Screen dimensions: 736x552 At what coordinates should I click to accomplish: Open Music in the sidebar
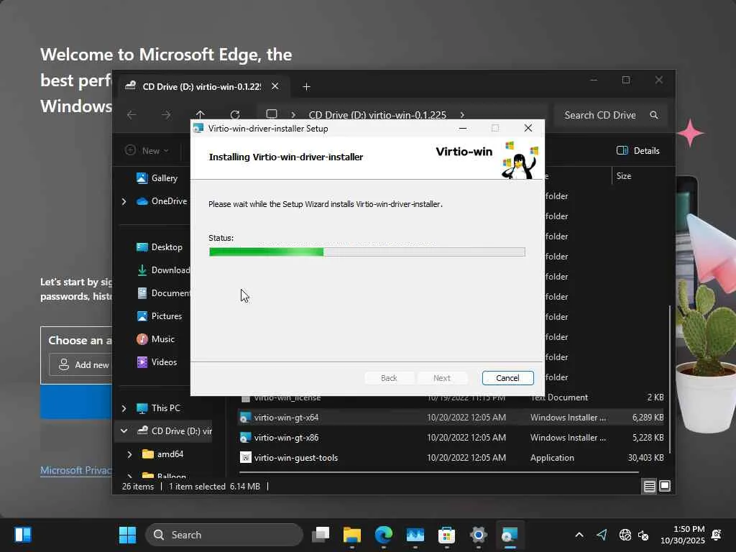(156, 339)
